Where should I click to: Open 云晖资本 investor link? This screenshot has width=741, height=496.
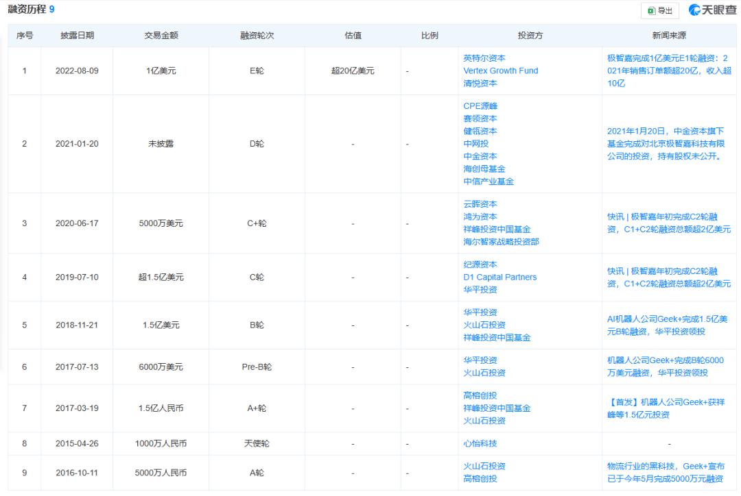[x=480, y=204]
